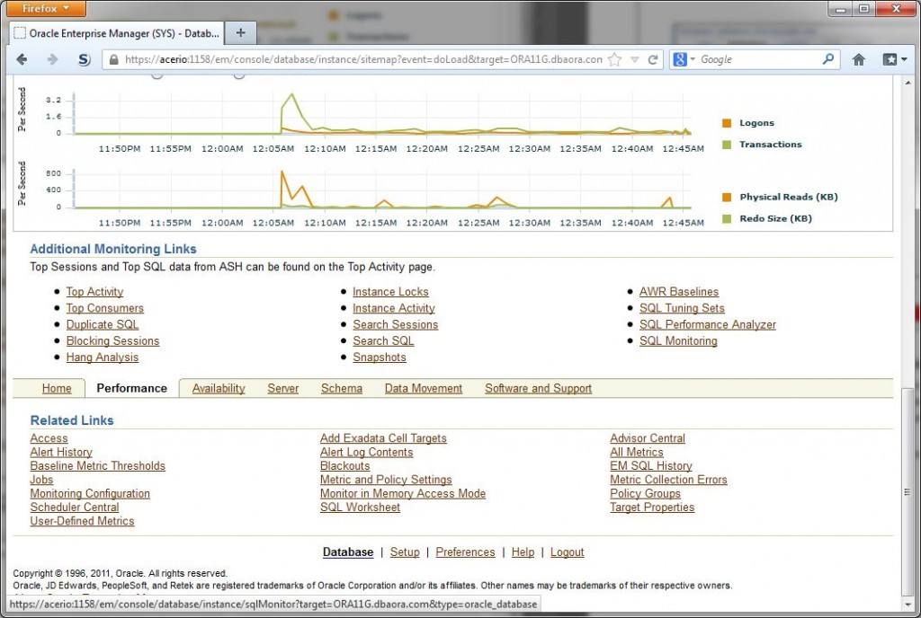921x618 pixels.
Task: Switch to the Schema tab
Action: [341, 388]
